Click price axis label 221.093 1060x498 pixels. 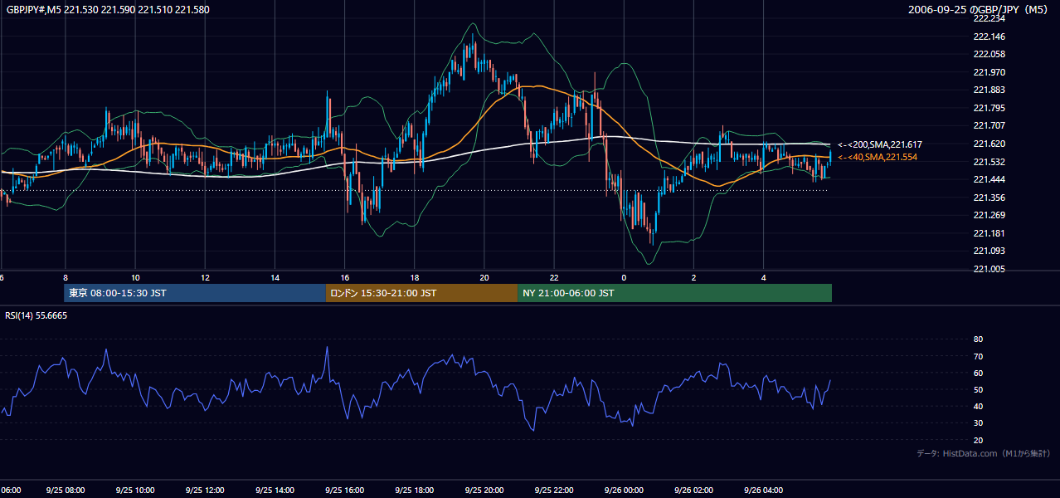[x=990, y=251]
